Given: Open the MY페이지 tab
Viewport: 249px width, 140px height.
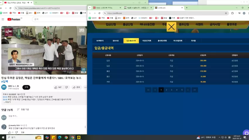Looking at the screenshot, I should [100, 41].
